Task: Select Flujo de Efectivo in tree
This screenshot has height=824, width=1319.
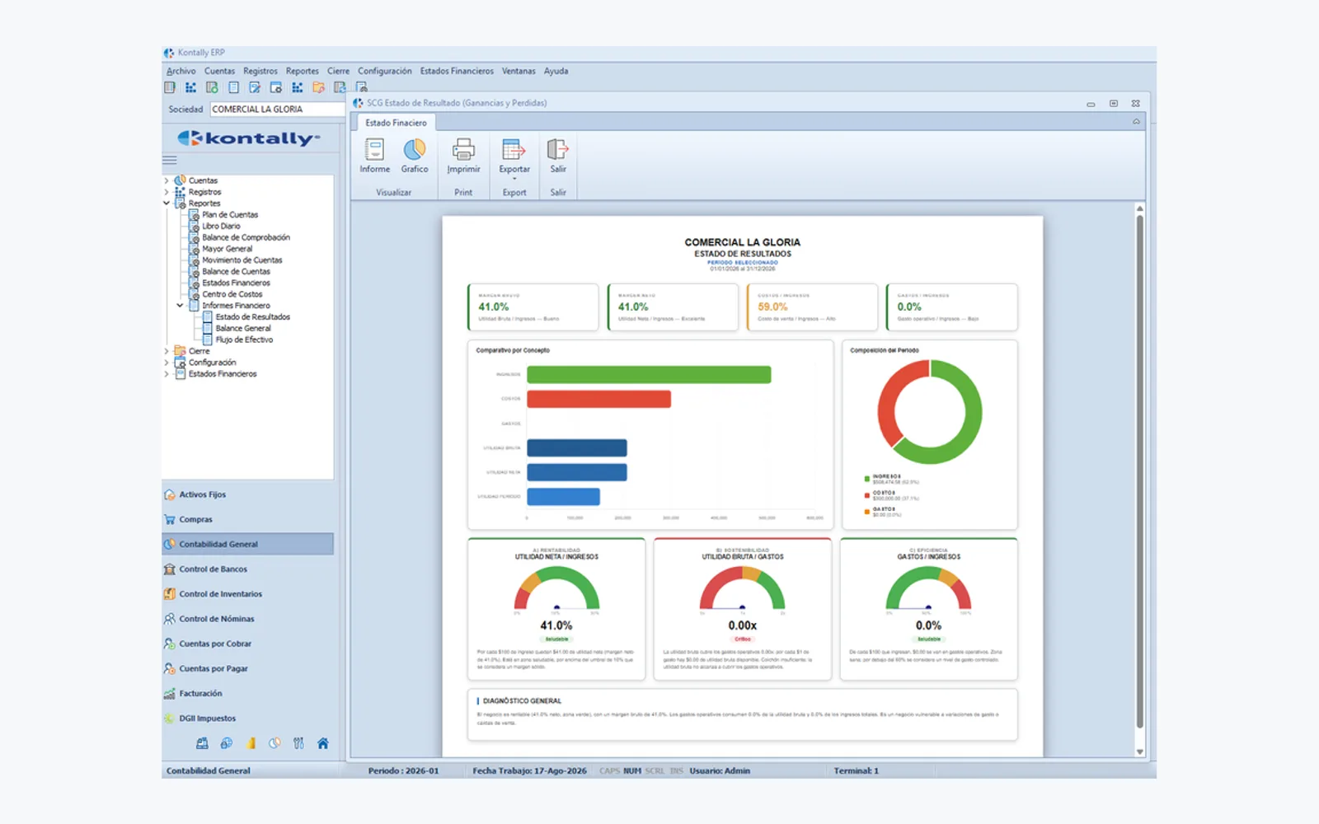Action: (244, 339)
